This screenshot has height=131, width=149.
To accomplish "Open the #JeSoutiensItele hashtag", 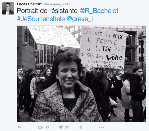I will point(41,19).
